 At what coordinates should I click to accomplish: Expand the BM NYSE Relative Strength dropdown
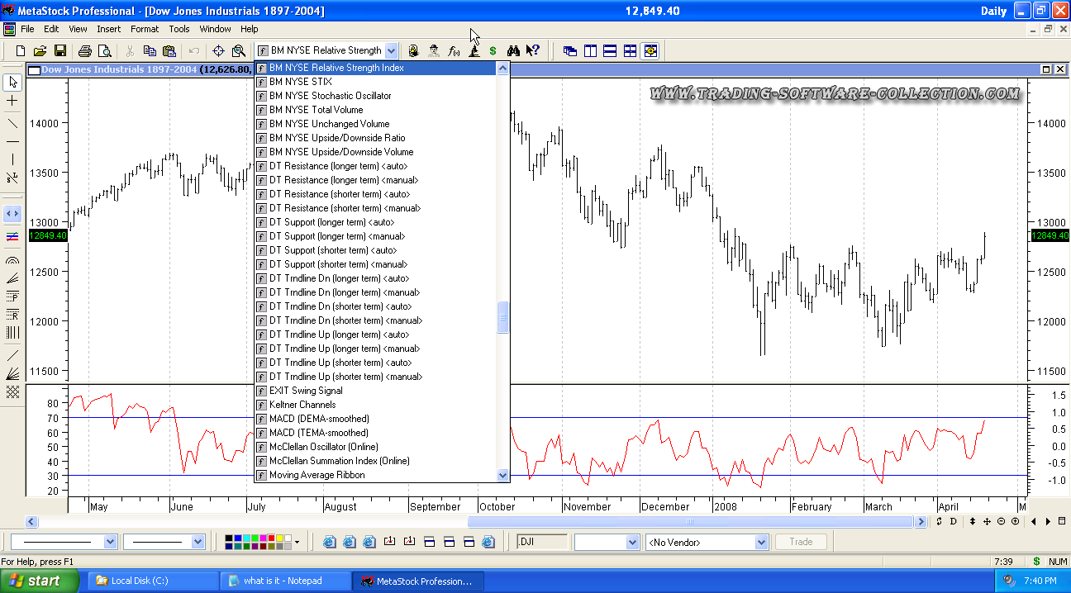[391, 50]
